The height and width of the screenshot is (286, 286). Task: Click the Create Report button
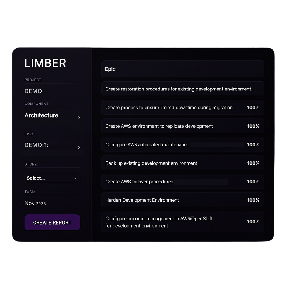pyautogui.click(x=52, y=223)
